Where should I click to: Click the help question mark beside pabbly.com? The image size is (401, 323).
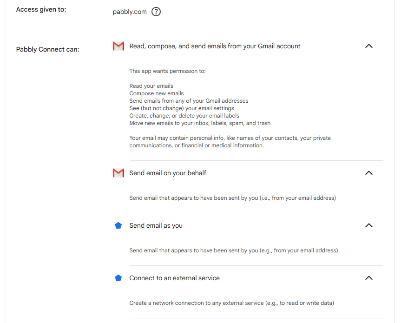tap(156, 12)
